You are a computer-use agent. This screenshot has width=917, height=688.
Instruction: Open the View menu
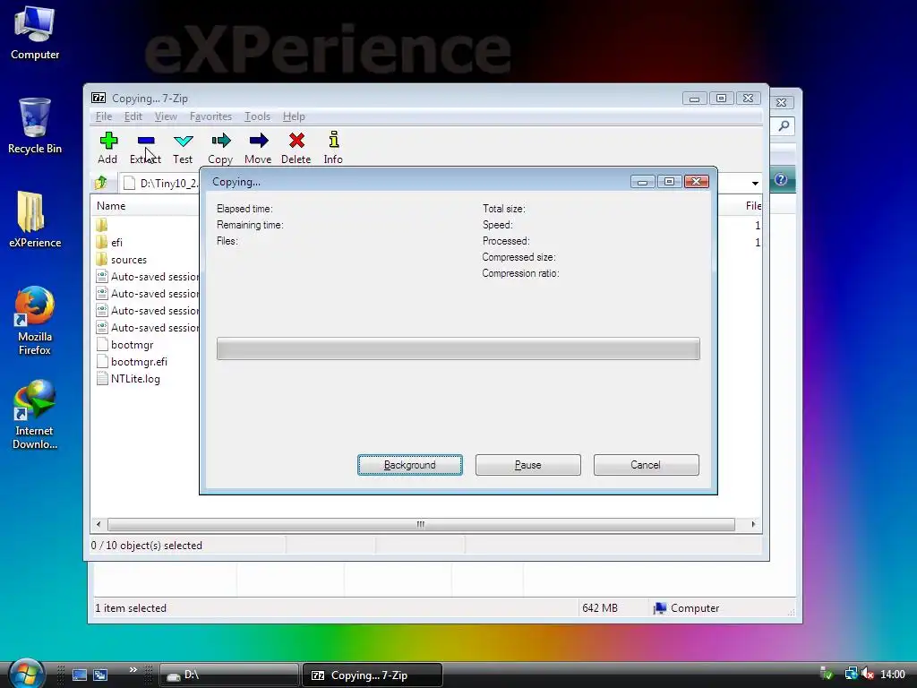166,116
